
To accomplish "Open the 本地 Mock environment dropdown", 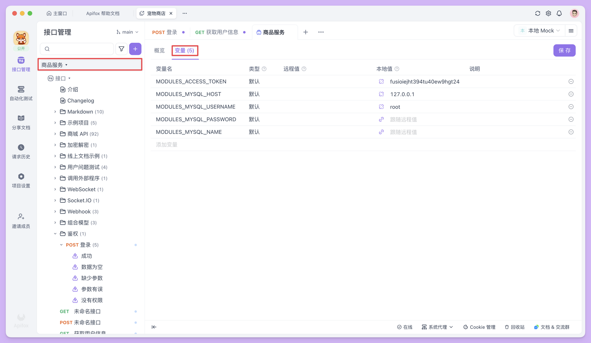I will pos(540,31).
